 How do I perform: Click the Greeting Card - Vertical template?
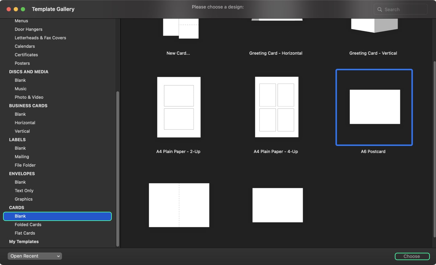pos(374,26)
